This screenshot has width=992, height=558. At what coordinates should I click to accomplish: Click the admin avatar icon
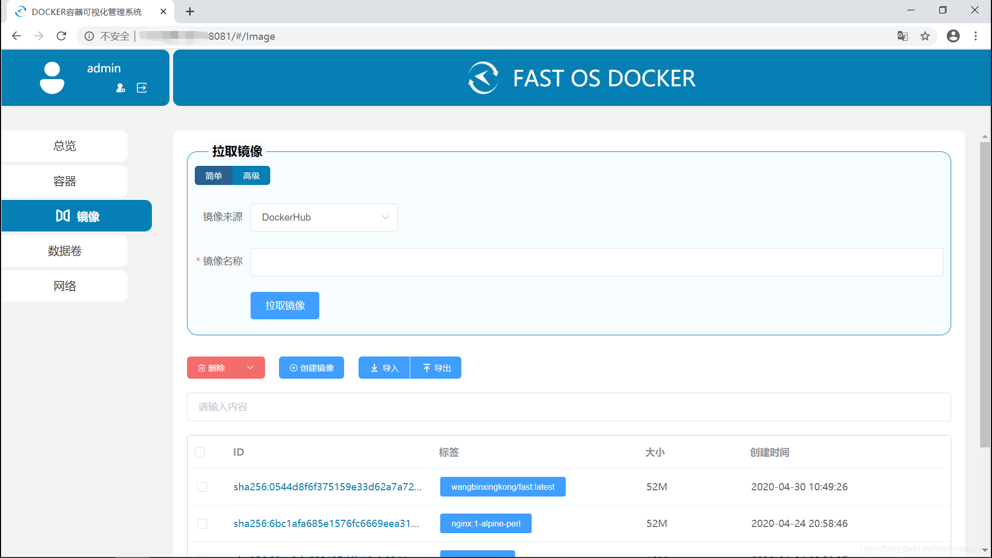[x=52, y=78]
